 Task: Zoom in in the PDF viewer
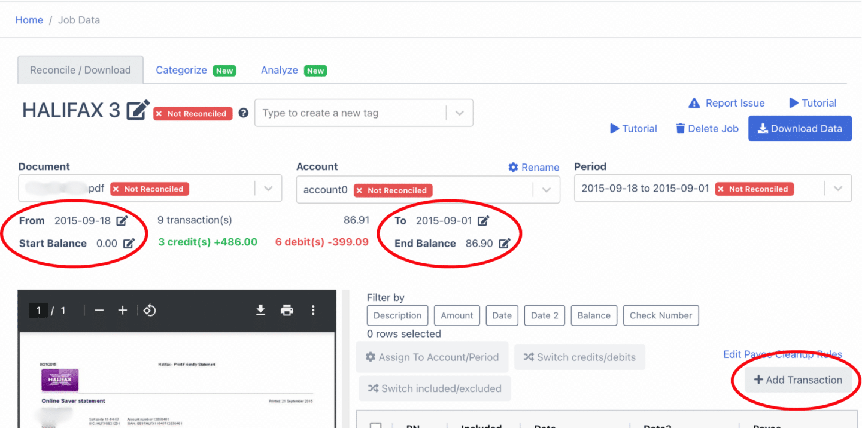click(123, 310)
